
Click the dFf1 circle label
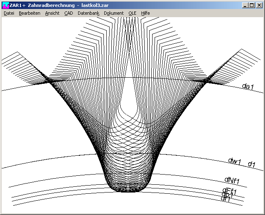229,190
